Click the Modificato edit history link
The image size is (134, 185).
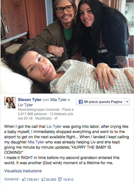(43, 118)
